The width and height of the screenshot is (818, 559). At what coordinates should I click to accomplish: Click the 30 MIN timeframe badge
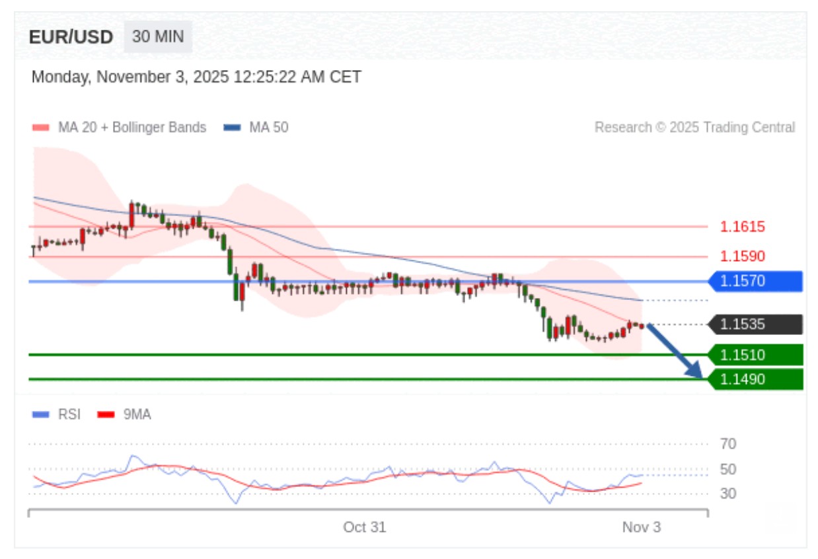[x=158, y=37]
